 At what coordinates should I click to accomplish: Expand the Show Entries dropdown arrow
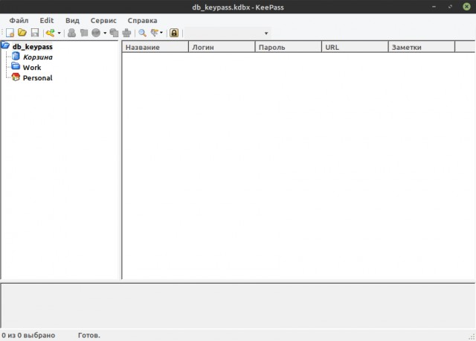pos(161,33)
